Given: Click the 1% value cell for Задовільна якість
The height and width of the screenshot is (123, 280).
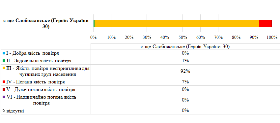Looking at the screenshot, I should [x=185, y=61].
